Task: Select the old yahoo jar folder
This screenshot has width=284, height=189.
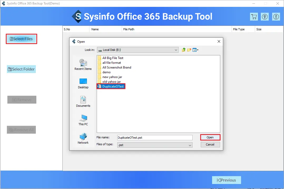Action: click(x=109, y=81)
